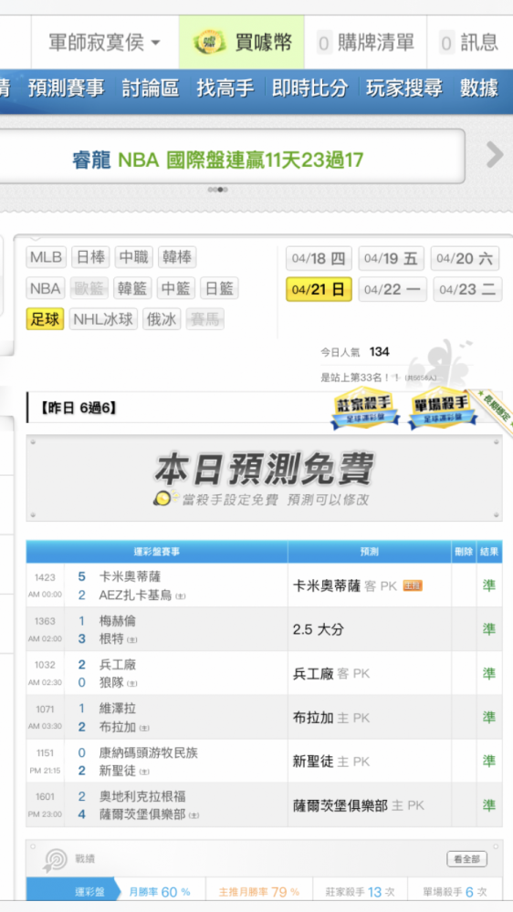The width and height of the screenshot is (513, 912).
Task: Click the 奧地利克拉根福 team name
Action: pyautogui.click(x=142, y=796)
